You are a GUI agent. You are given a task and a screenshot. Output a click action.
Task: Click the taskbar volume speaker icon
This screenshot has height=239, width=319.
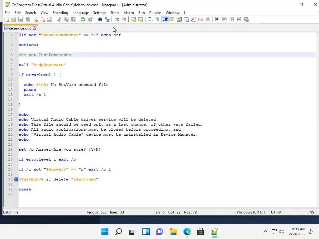click(x=282, y=232)
